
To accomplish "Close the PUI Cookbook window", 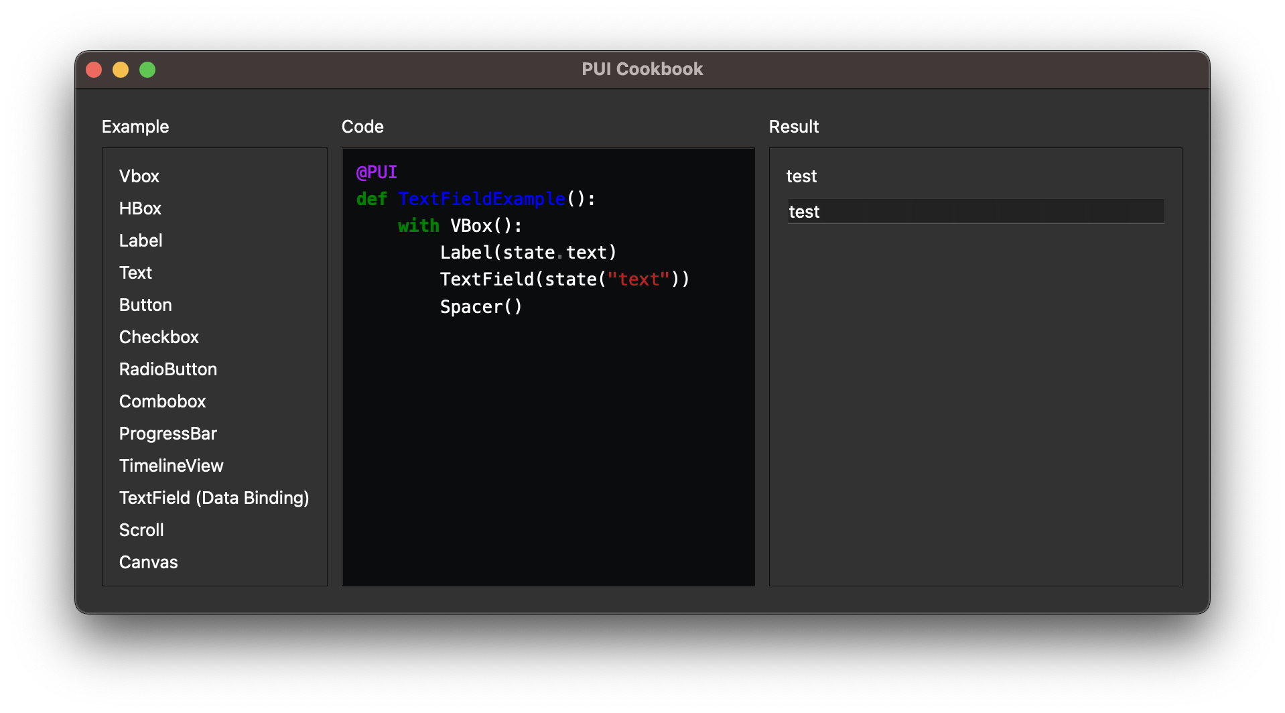I will point(94,70).
